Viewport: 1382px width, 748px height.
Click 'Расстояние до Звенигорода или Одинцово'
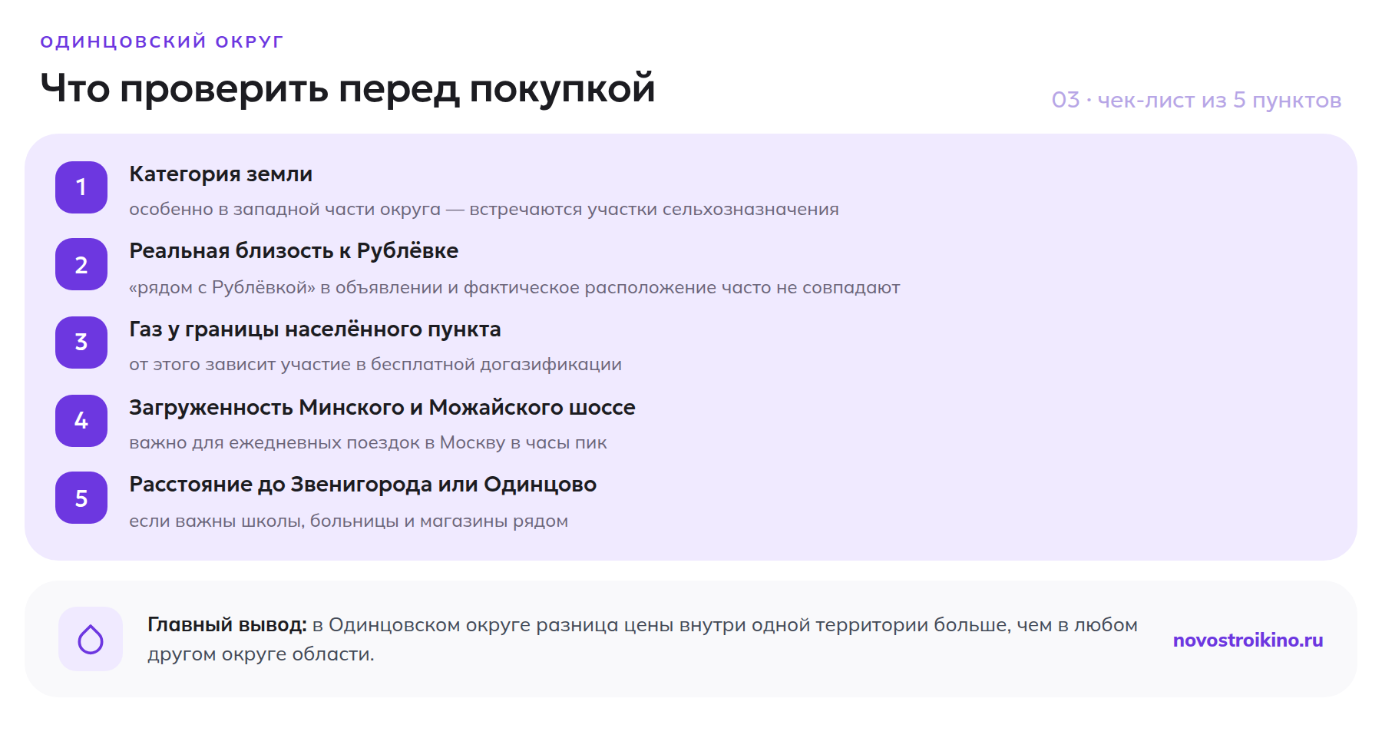point(363,485)
